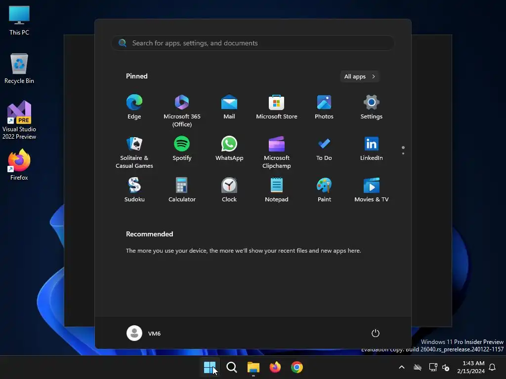Launch the Clock app
506x379 pixels.
(229, 190)
